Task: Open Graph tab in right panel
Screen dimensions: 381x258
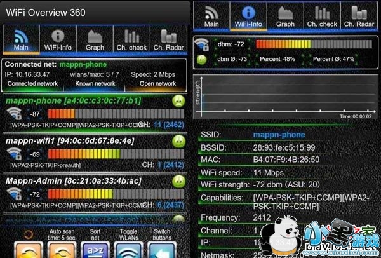Action: 285,16
